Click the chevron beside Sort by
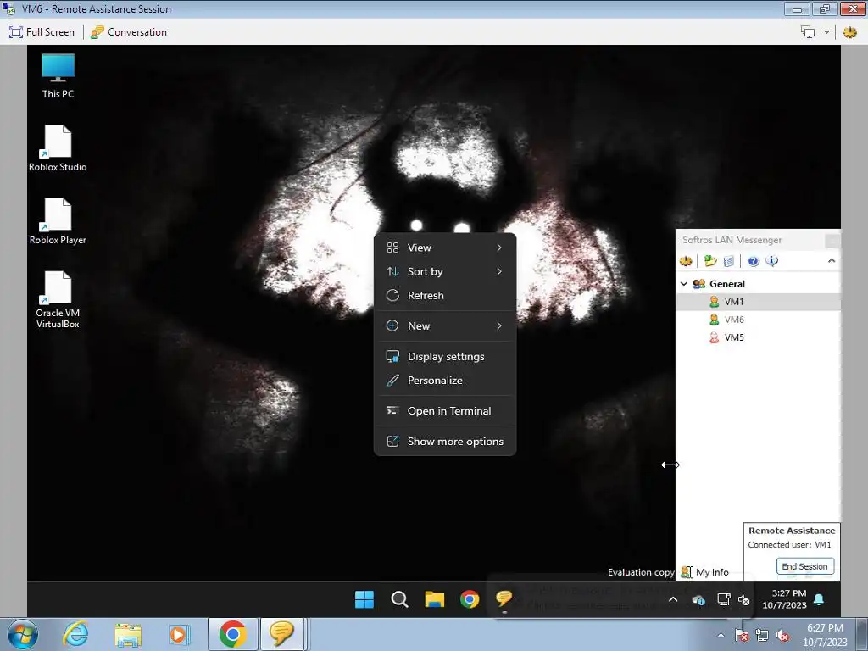This screenshot has width=868, height=651. (499, 271)
